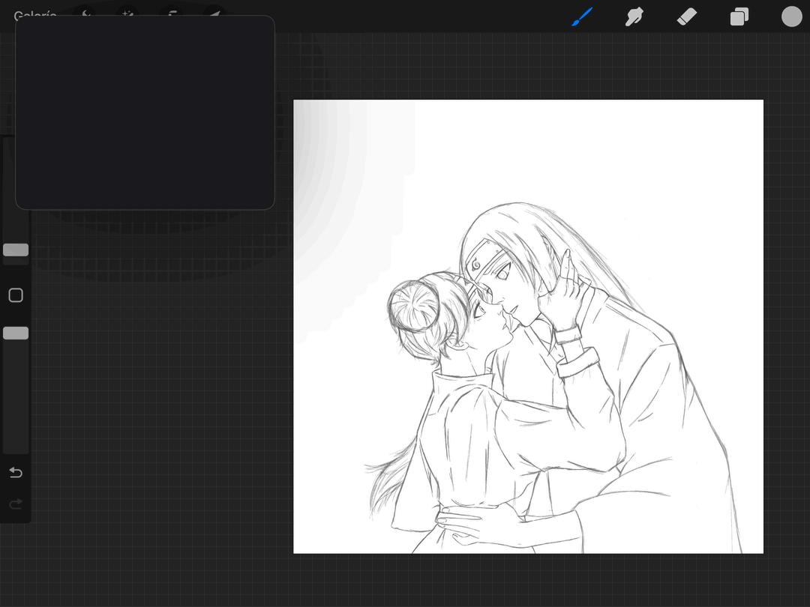Screen dimensions: 810x607
Task: Click on the sketch canvas artwork
Action: [x=528, y=326]
